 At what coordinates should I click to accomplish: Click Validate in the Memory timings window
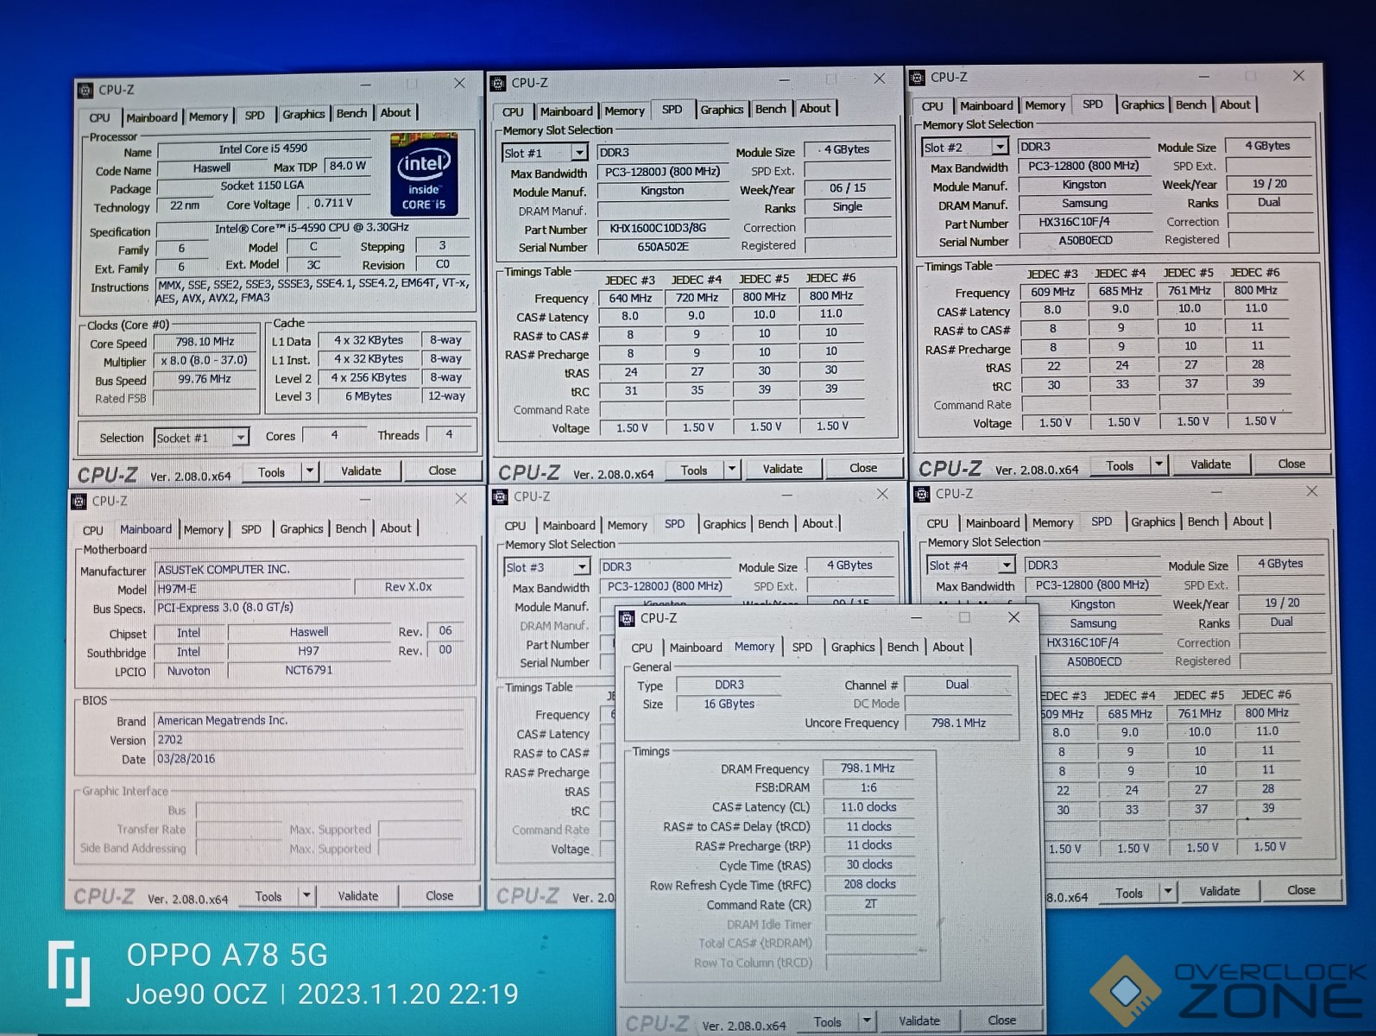[919, 1020]
